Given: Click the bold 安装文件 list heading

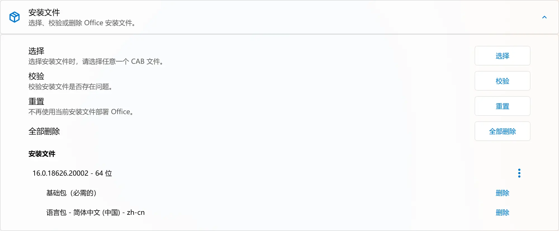Looking at the screenshot, I should pos(42,154).
